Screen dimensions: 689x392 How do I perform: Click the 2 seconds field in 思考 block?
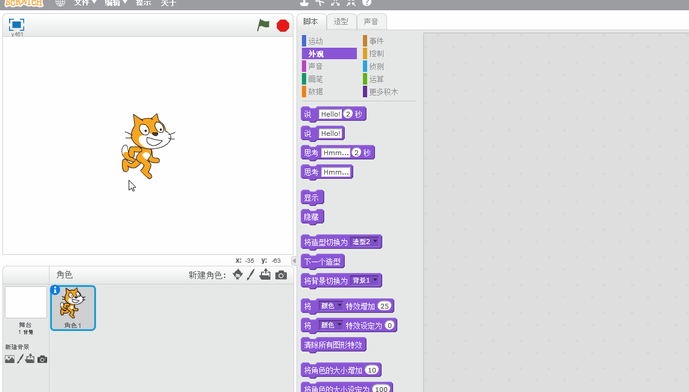point(357,153)
